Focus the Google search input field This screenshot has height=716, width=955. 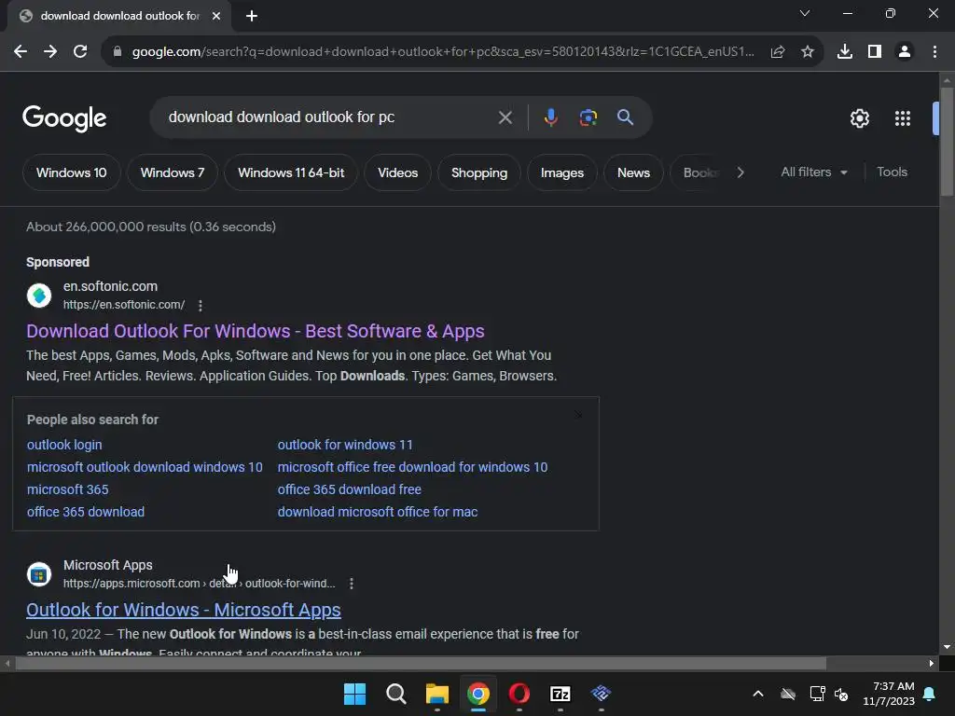[x=329, y=117]
